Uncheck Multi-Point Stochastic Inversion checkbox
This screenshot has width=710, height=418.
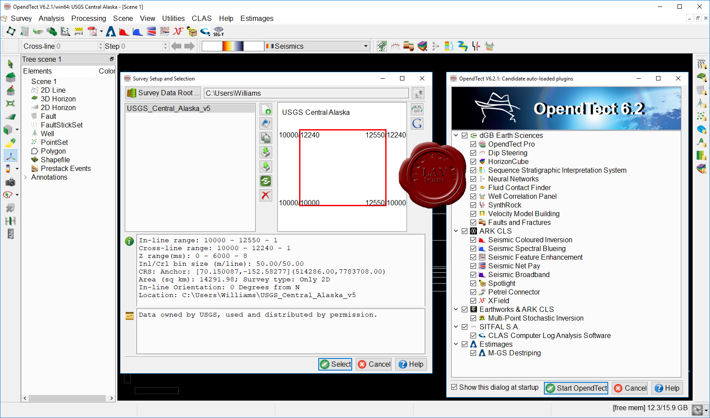click(473, 318)
